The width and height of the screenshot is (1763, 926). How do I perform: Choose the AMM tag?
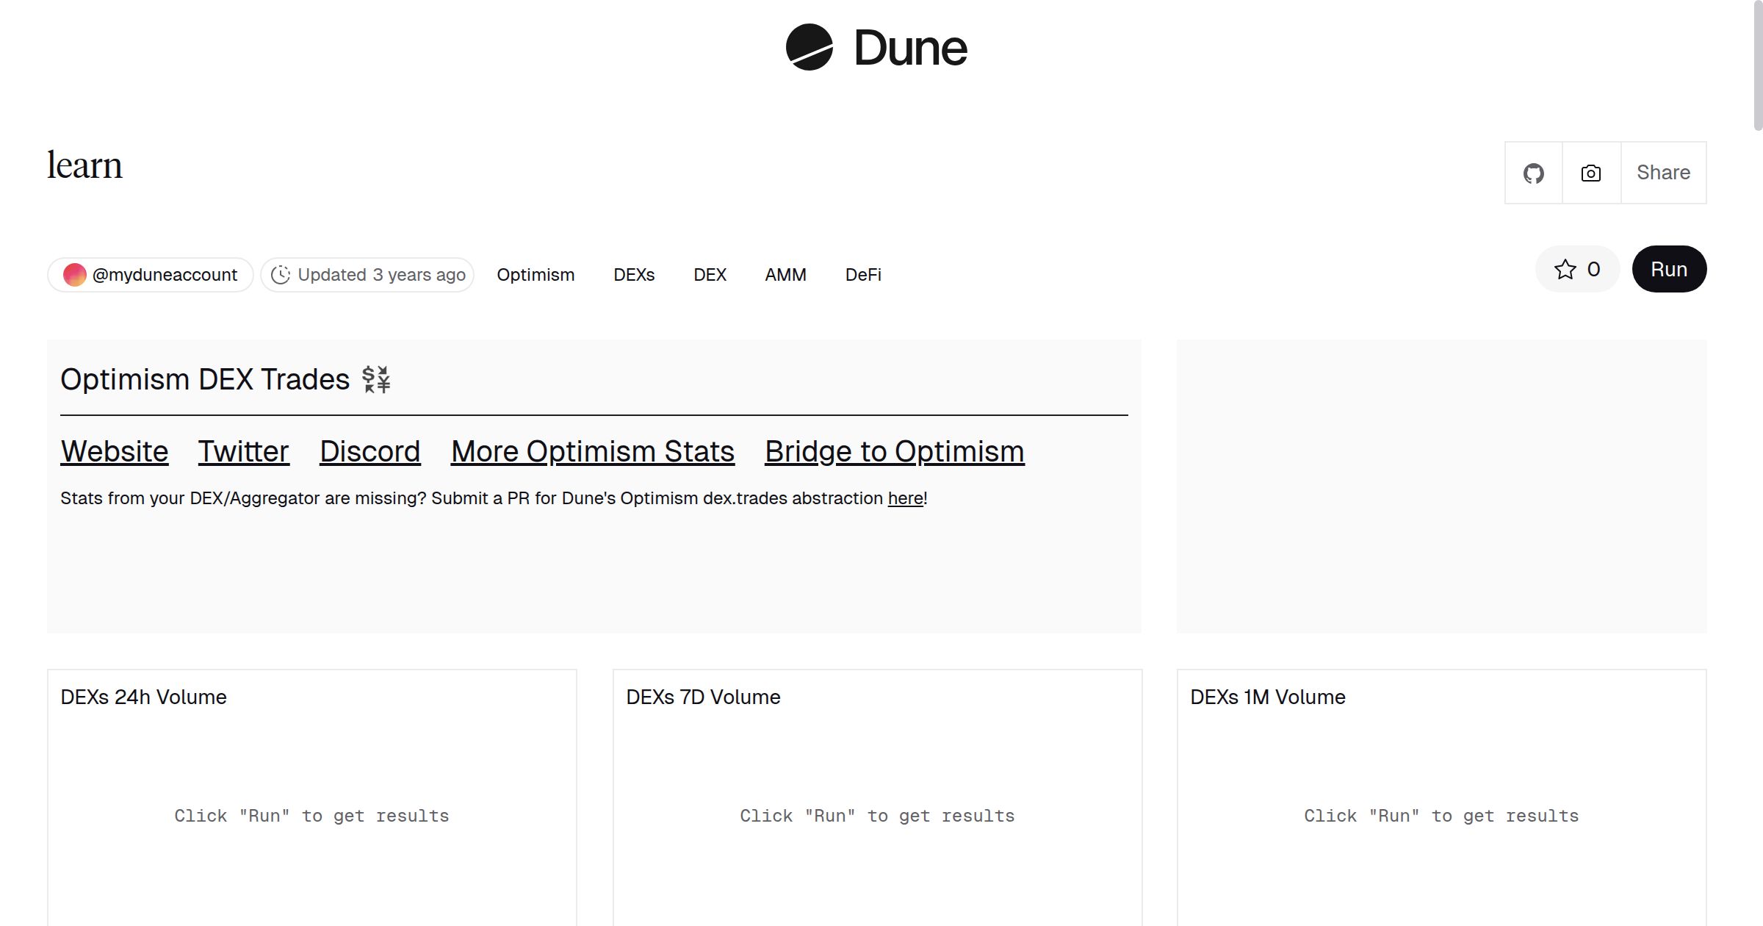785,275
